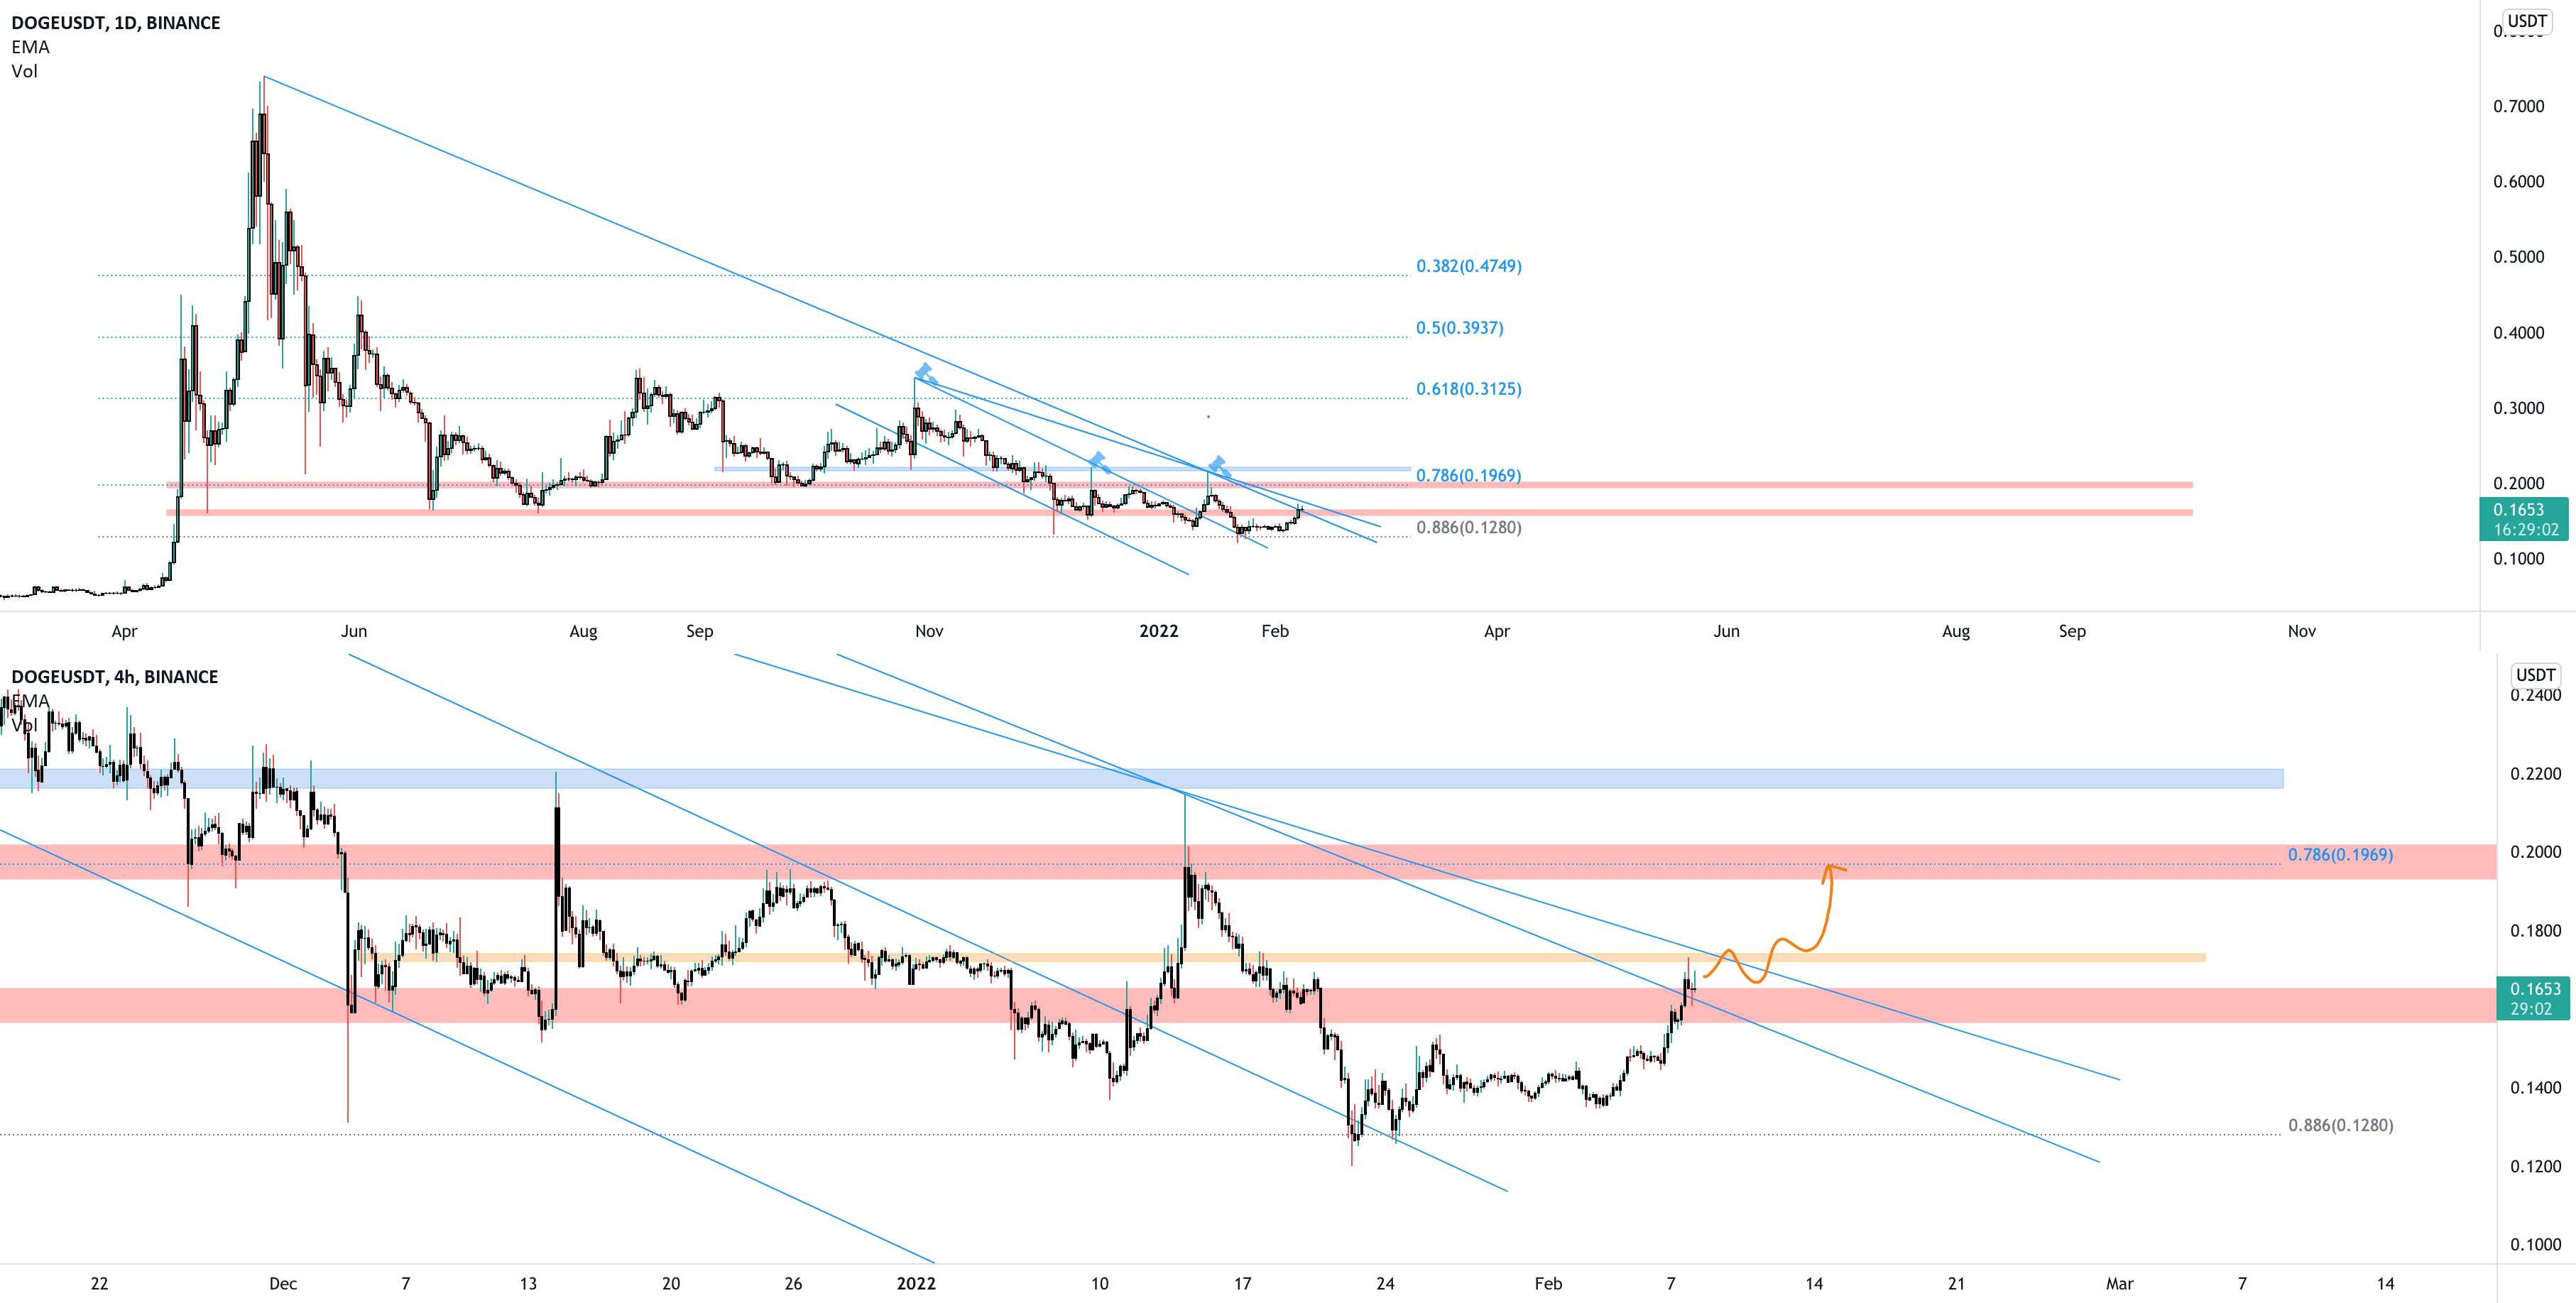Screen dimensions: 2576x1303
Task: Click the 0.886(0.1280) label on 4h chart
Action: (x=2340, y=1125)
